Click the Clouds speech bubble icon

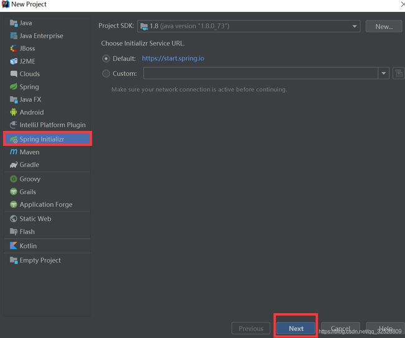14,74
